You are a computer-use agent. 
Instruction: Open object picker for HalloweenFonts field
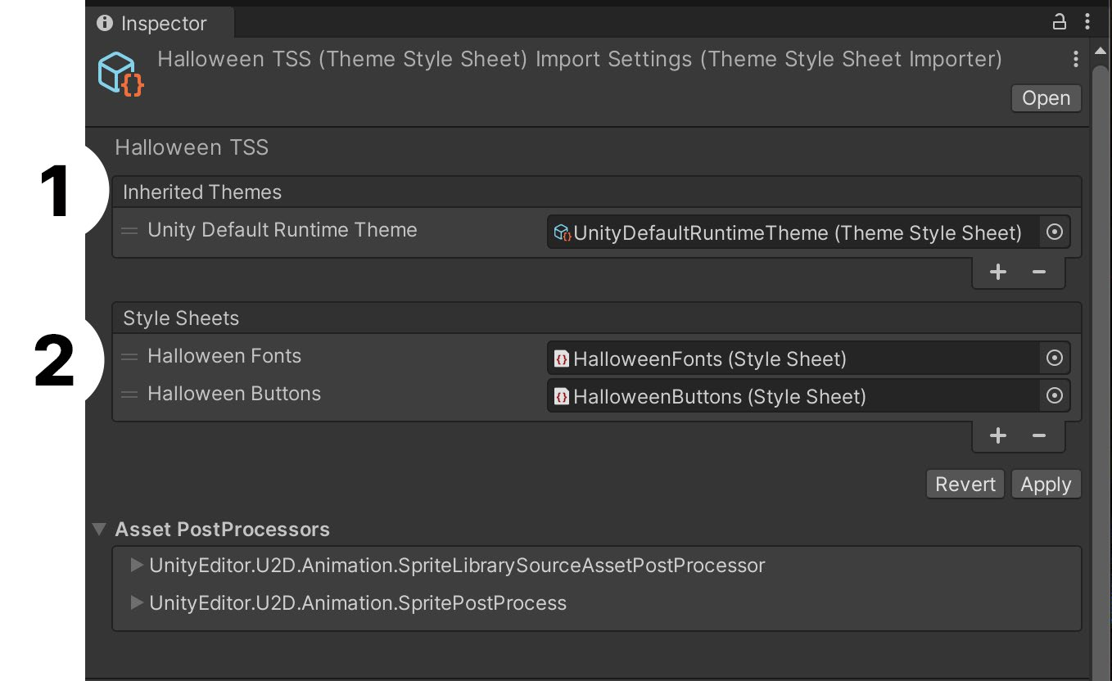[x=1055, y=358]
